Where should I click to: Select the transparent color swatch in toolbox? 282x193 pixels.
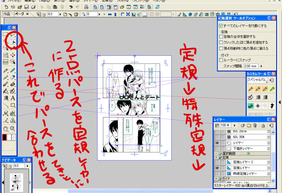click(14, 137)
